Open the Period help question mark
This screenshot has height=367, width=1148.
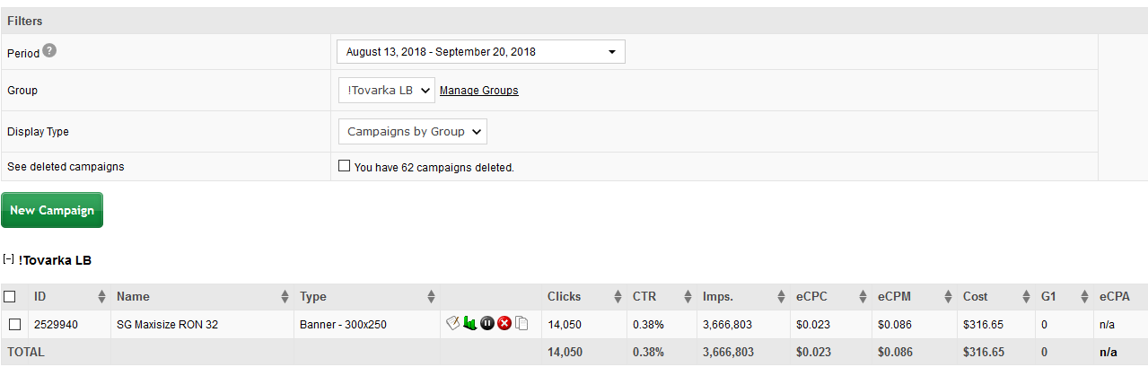click(49, 51)
